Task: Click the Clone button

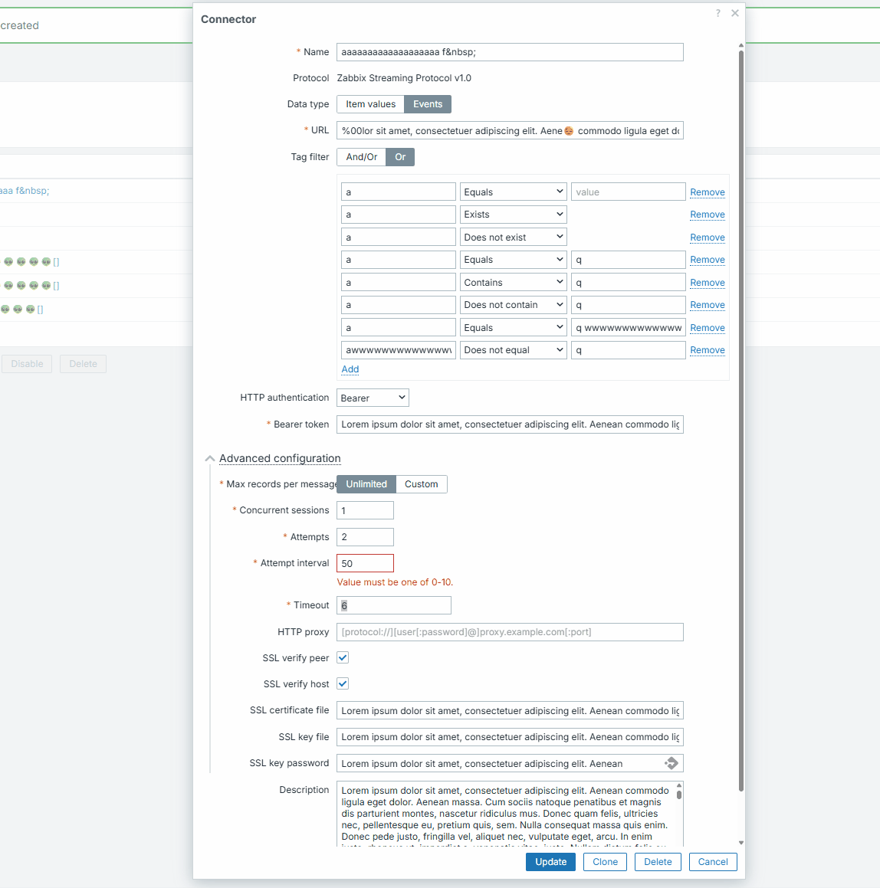Action: click(x=605, y=862)
